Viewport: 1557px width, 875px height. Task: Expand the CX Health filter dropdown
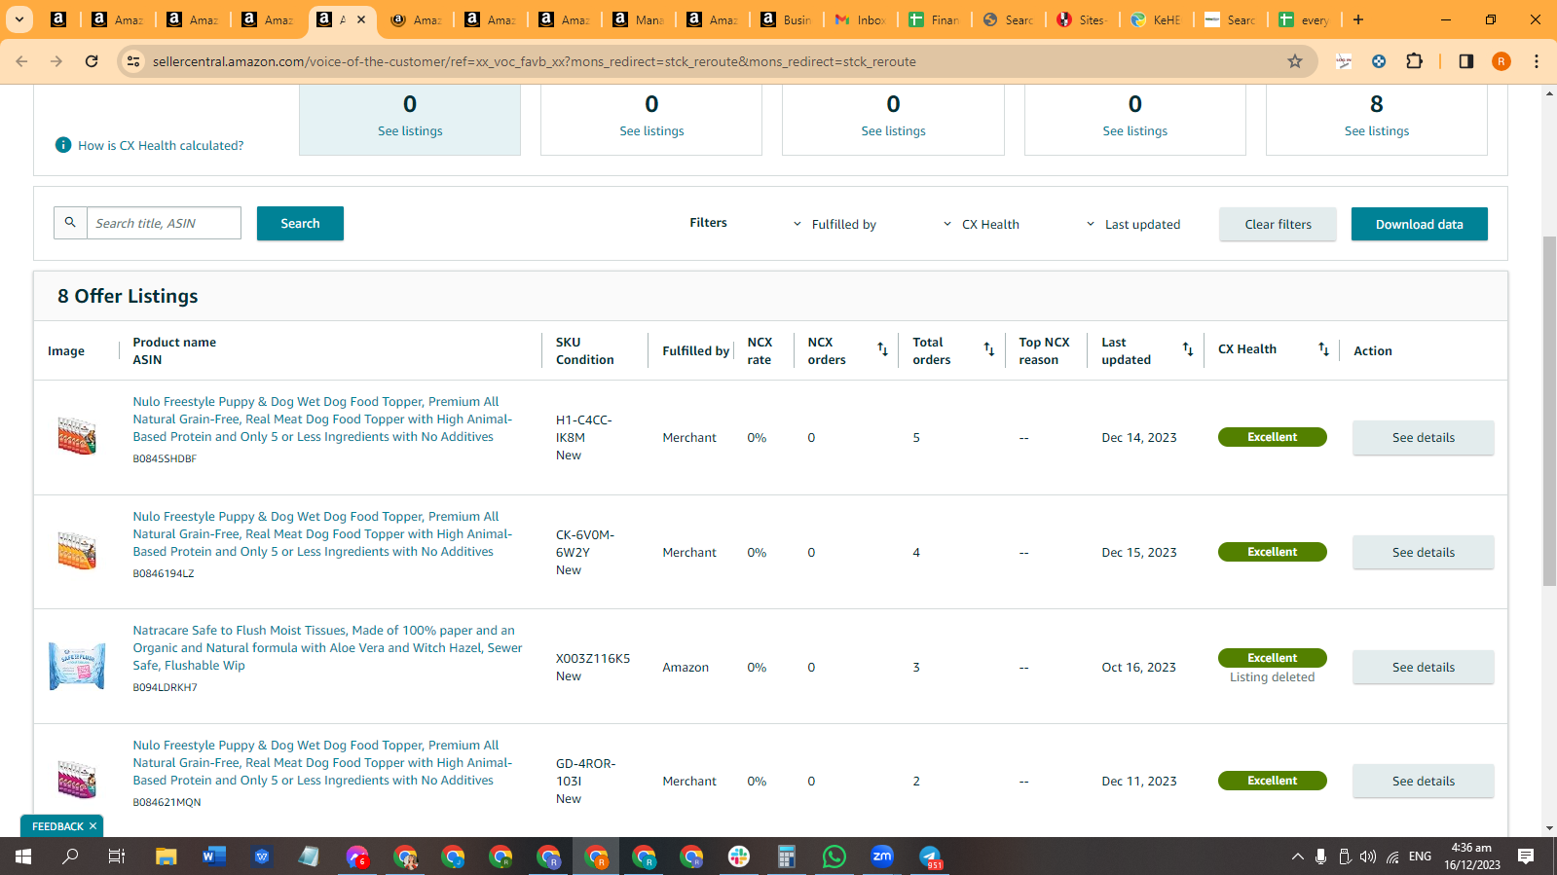pos(982,224)
